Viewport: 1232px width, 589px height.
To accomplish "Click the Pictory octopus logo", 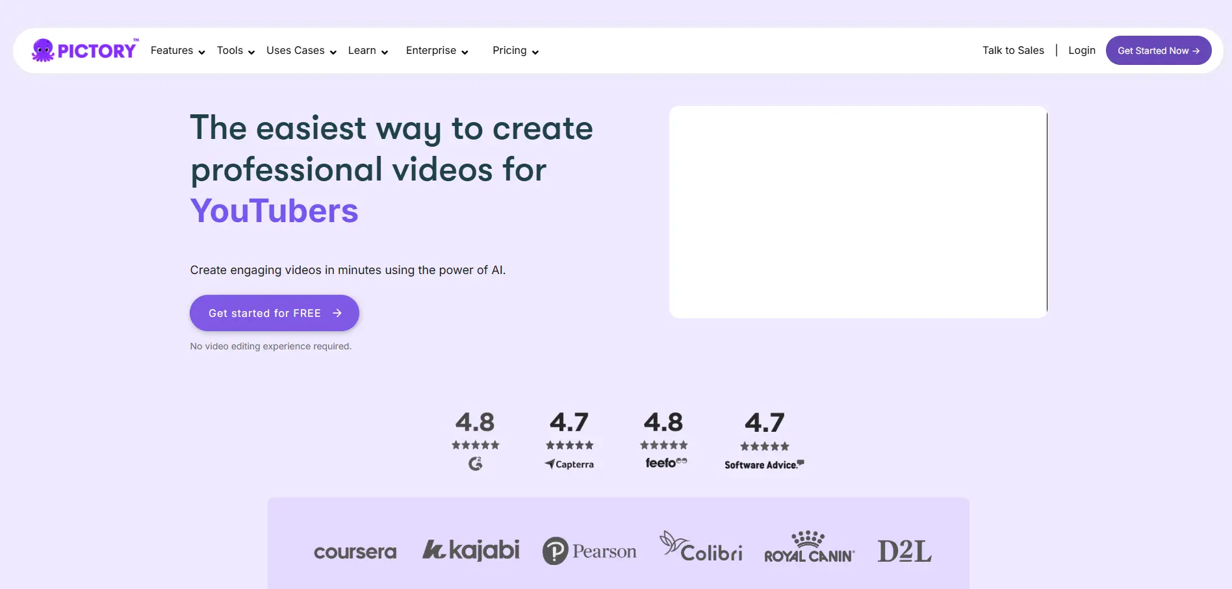I will (x=84, y=50).
